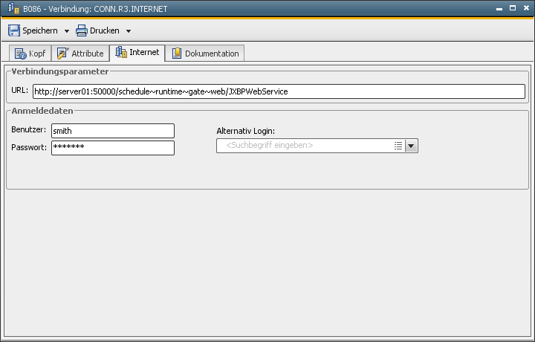Maximize the B086 Verbindung window
This screenshot has width=535, height=342.
click(x=513, y=8)
